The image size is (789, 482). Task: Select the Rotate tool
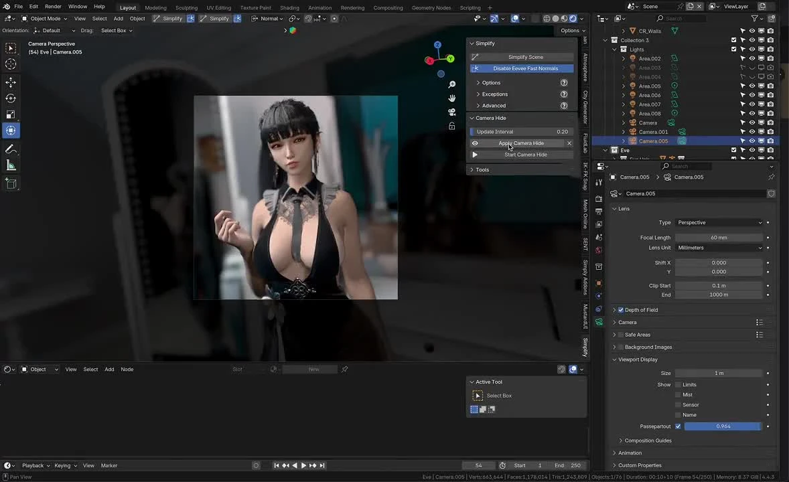click(x=11, y=98)
